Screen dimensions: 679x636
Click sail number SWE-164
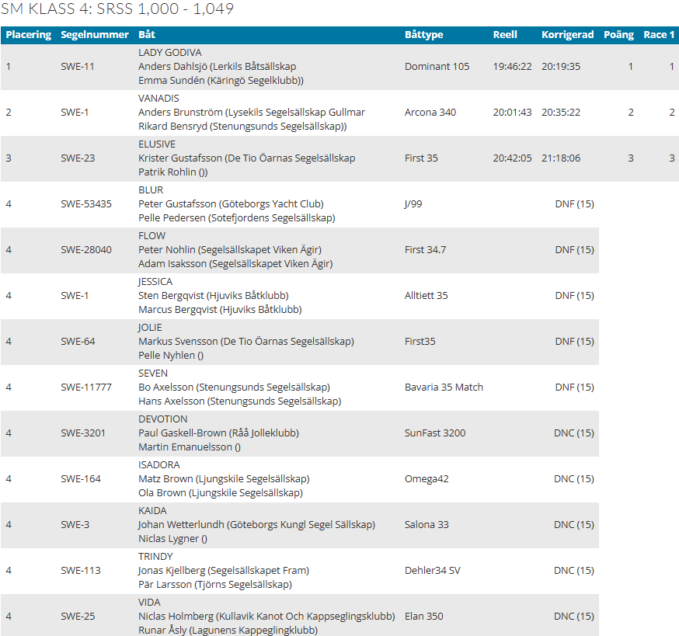coord(81,479)
